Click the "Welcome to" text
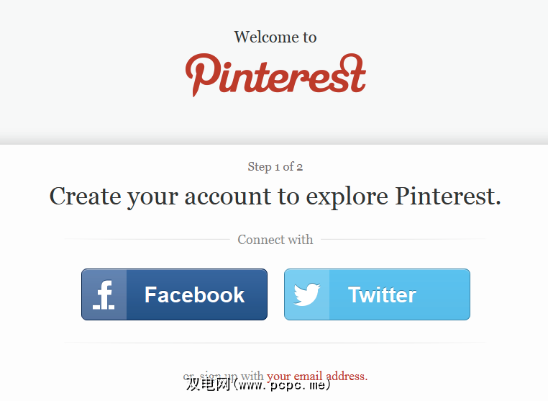 [275, 37]
